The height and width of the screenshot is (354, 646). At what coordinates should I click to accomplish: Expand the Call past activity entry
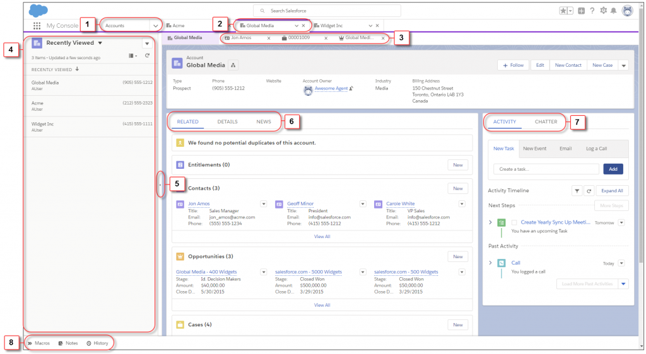[490, 263]
